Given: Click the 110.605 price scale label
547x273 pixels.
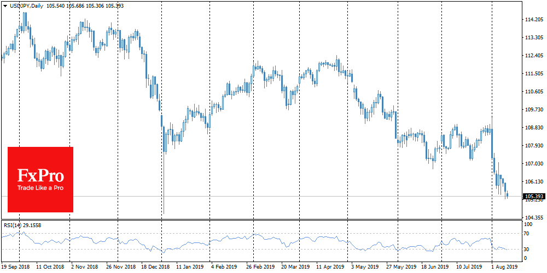Looking at the screenshot, I should pyautogui.click(x=532, y=92).
